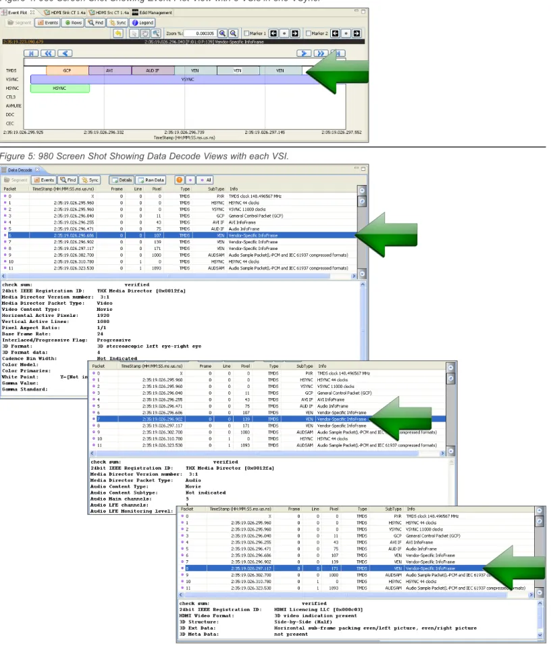Click the zoom out magnifier next to Zoom %
This screenshot has width=551, height=646.
tap(233, 33)
